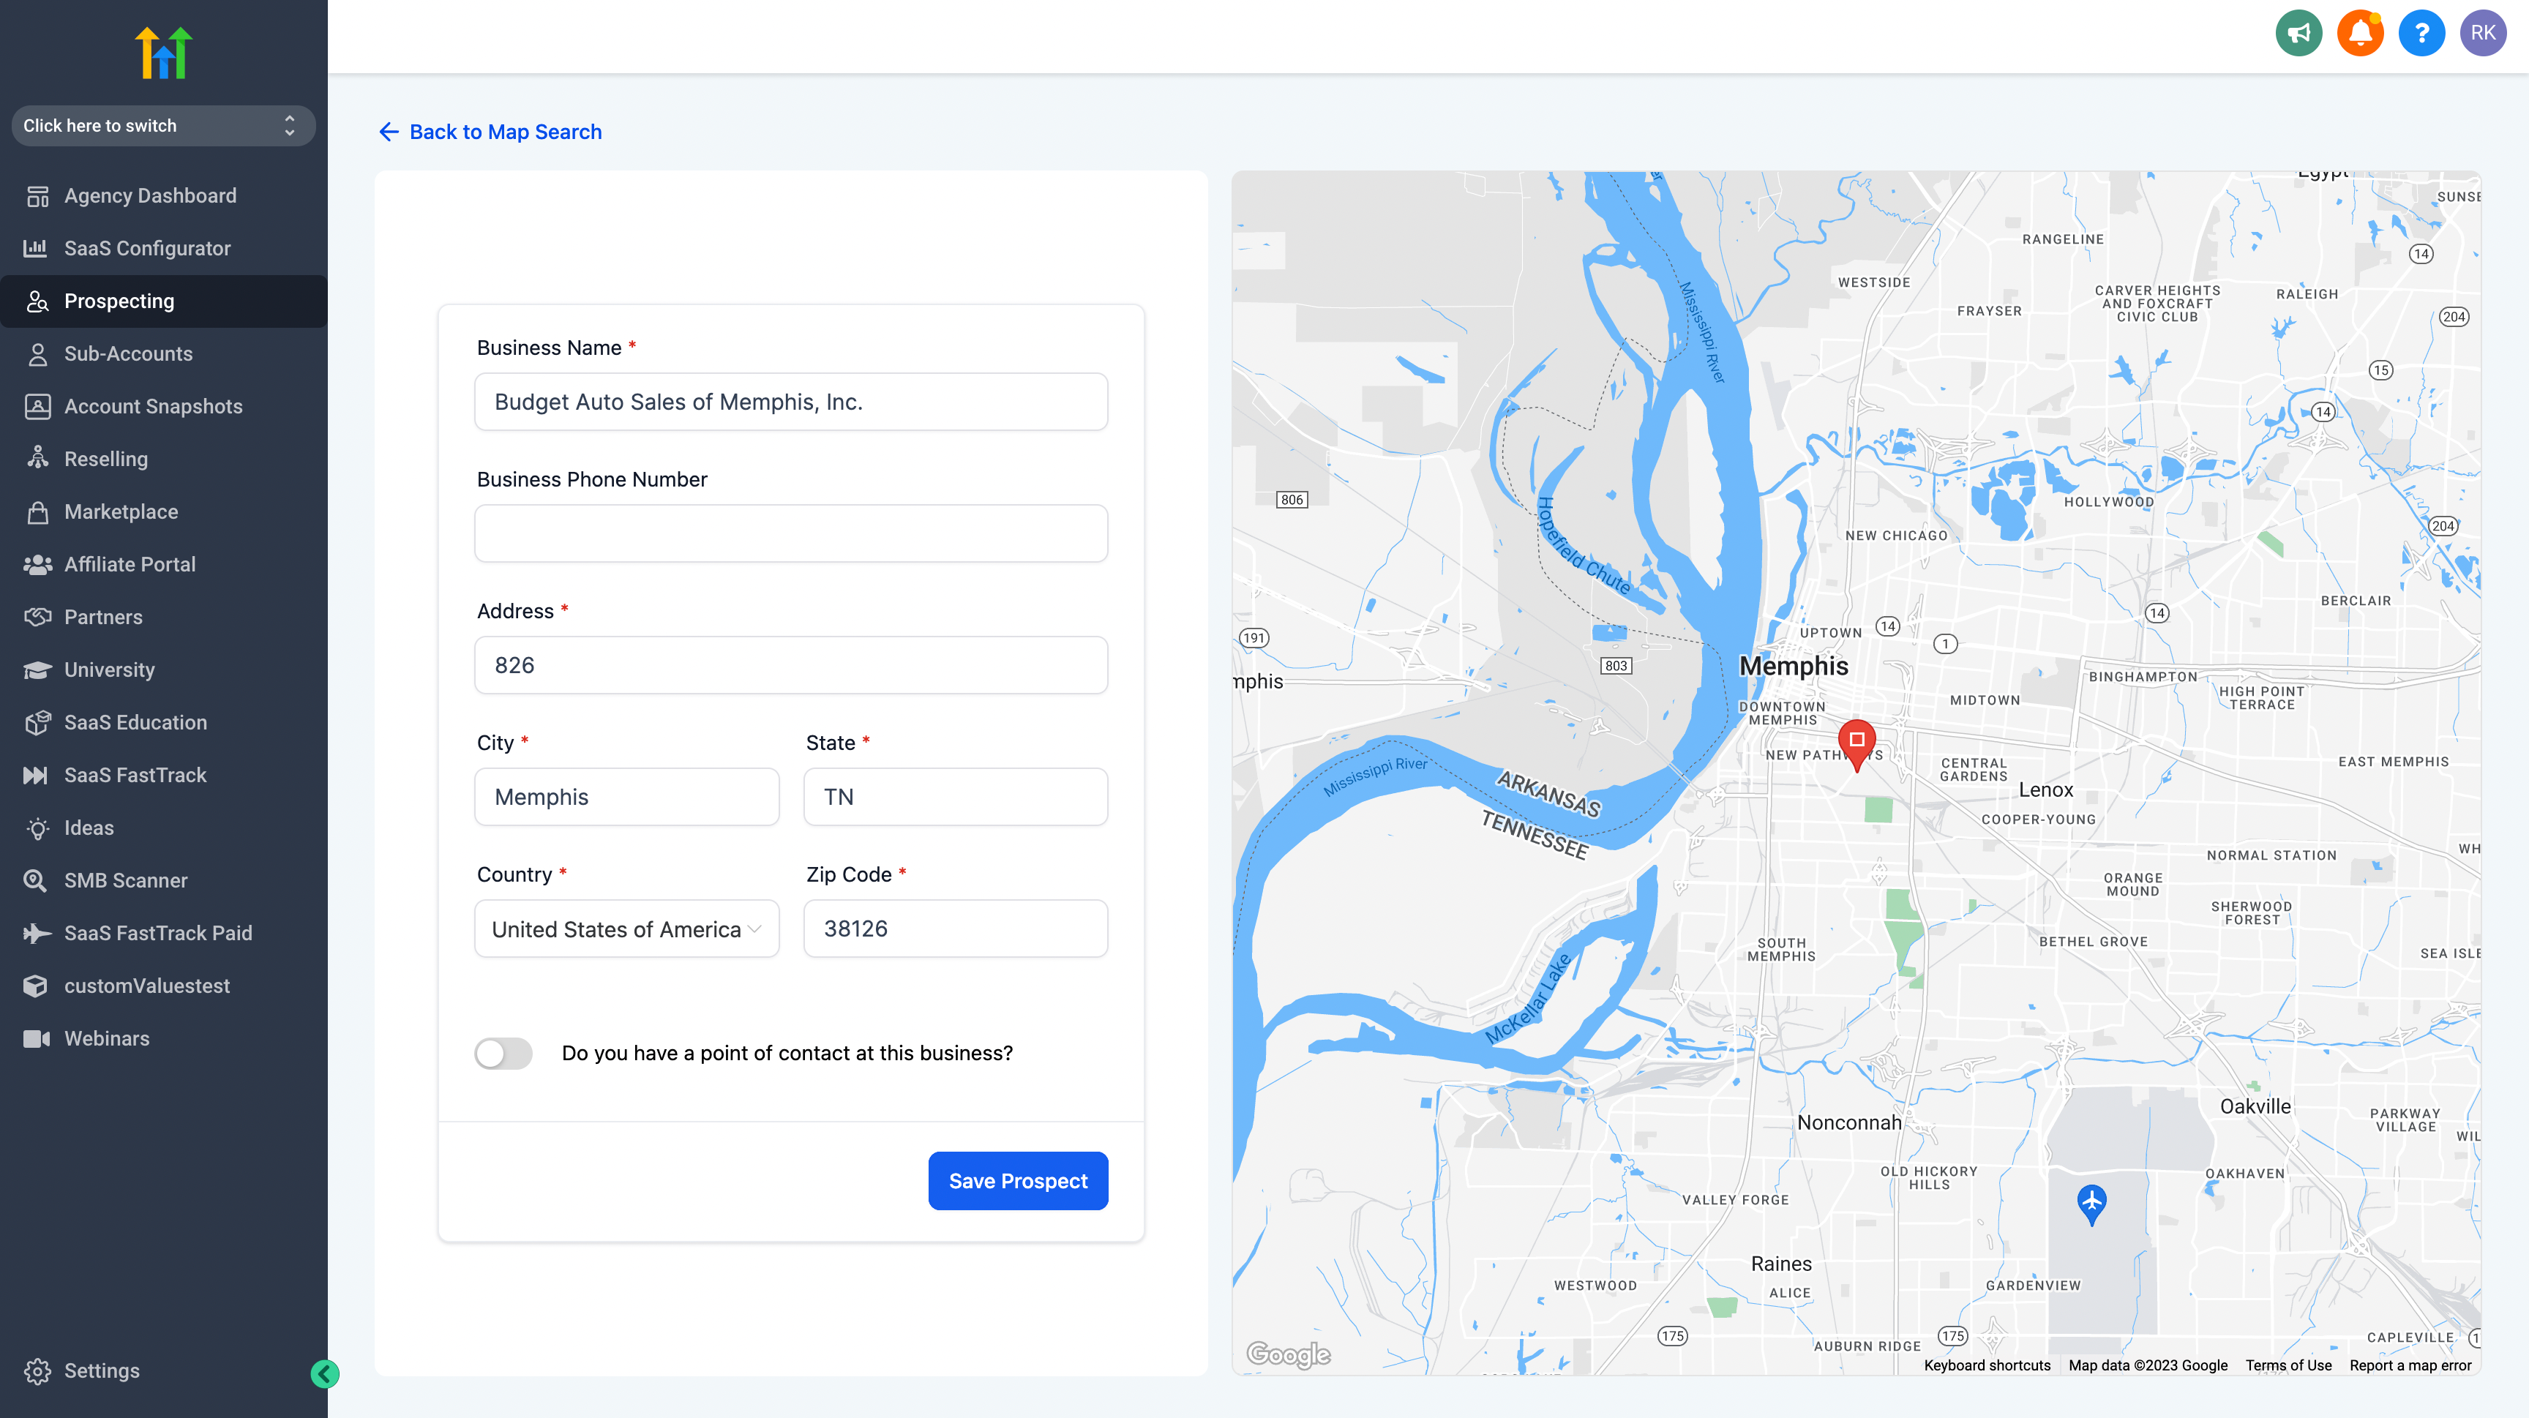Open the Affiliate Portal
The height and width of the screenshot is (1418, 2529).
[x=130, y=565]
